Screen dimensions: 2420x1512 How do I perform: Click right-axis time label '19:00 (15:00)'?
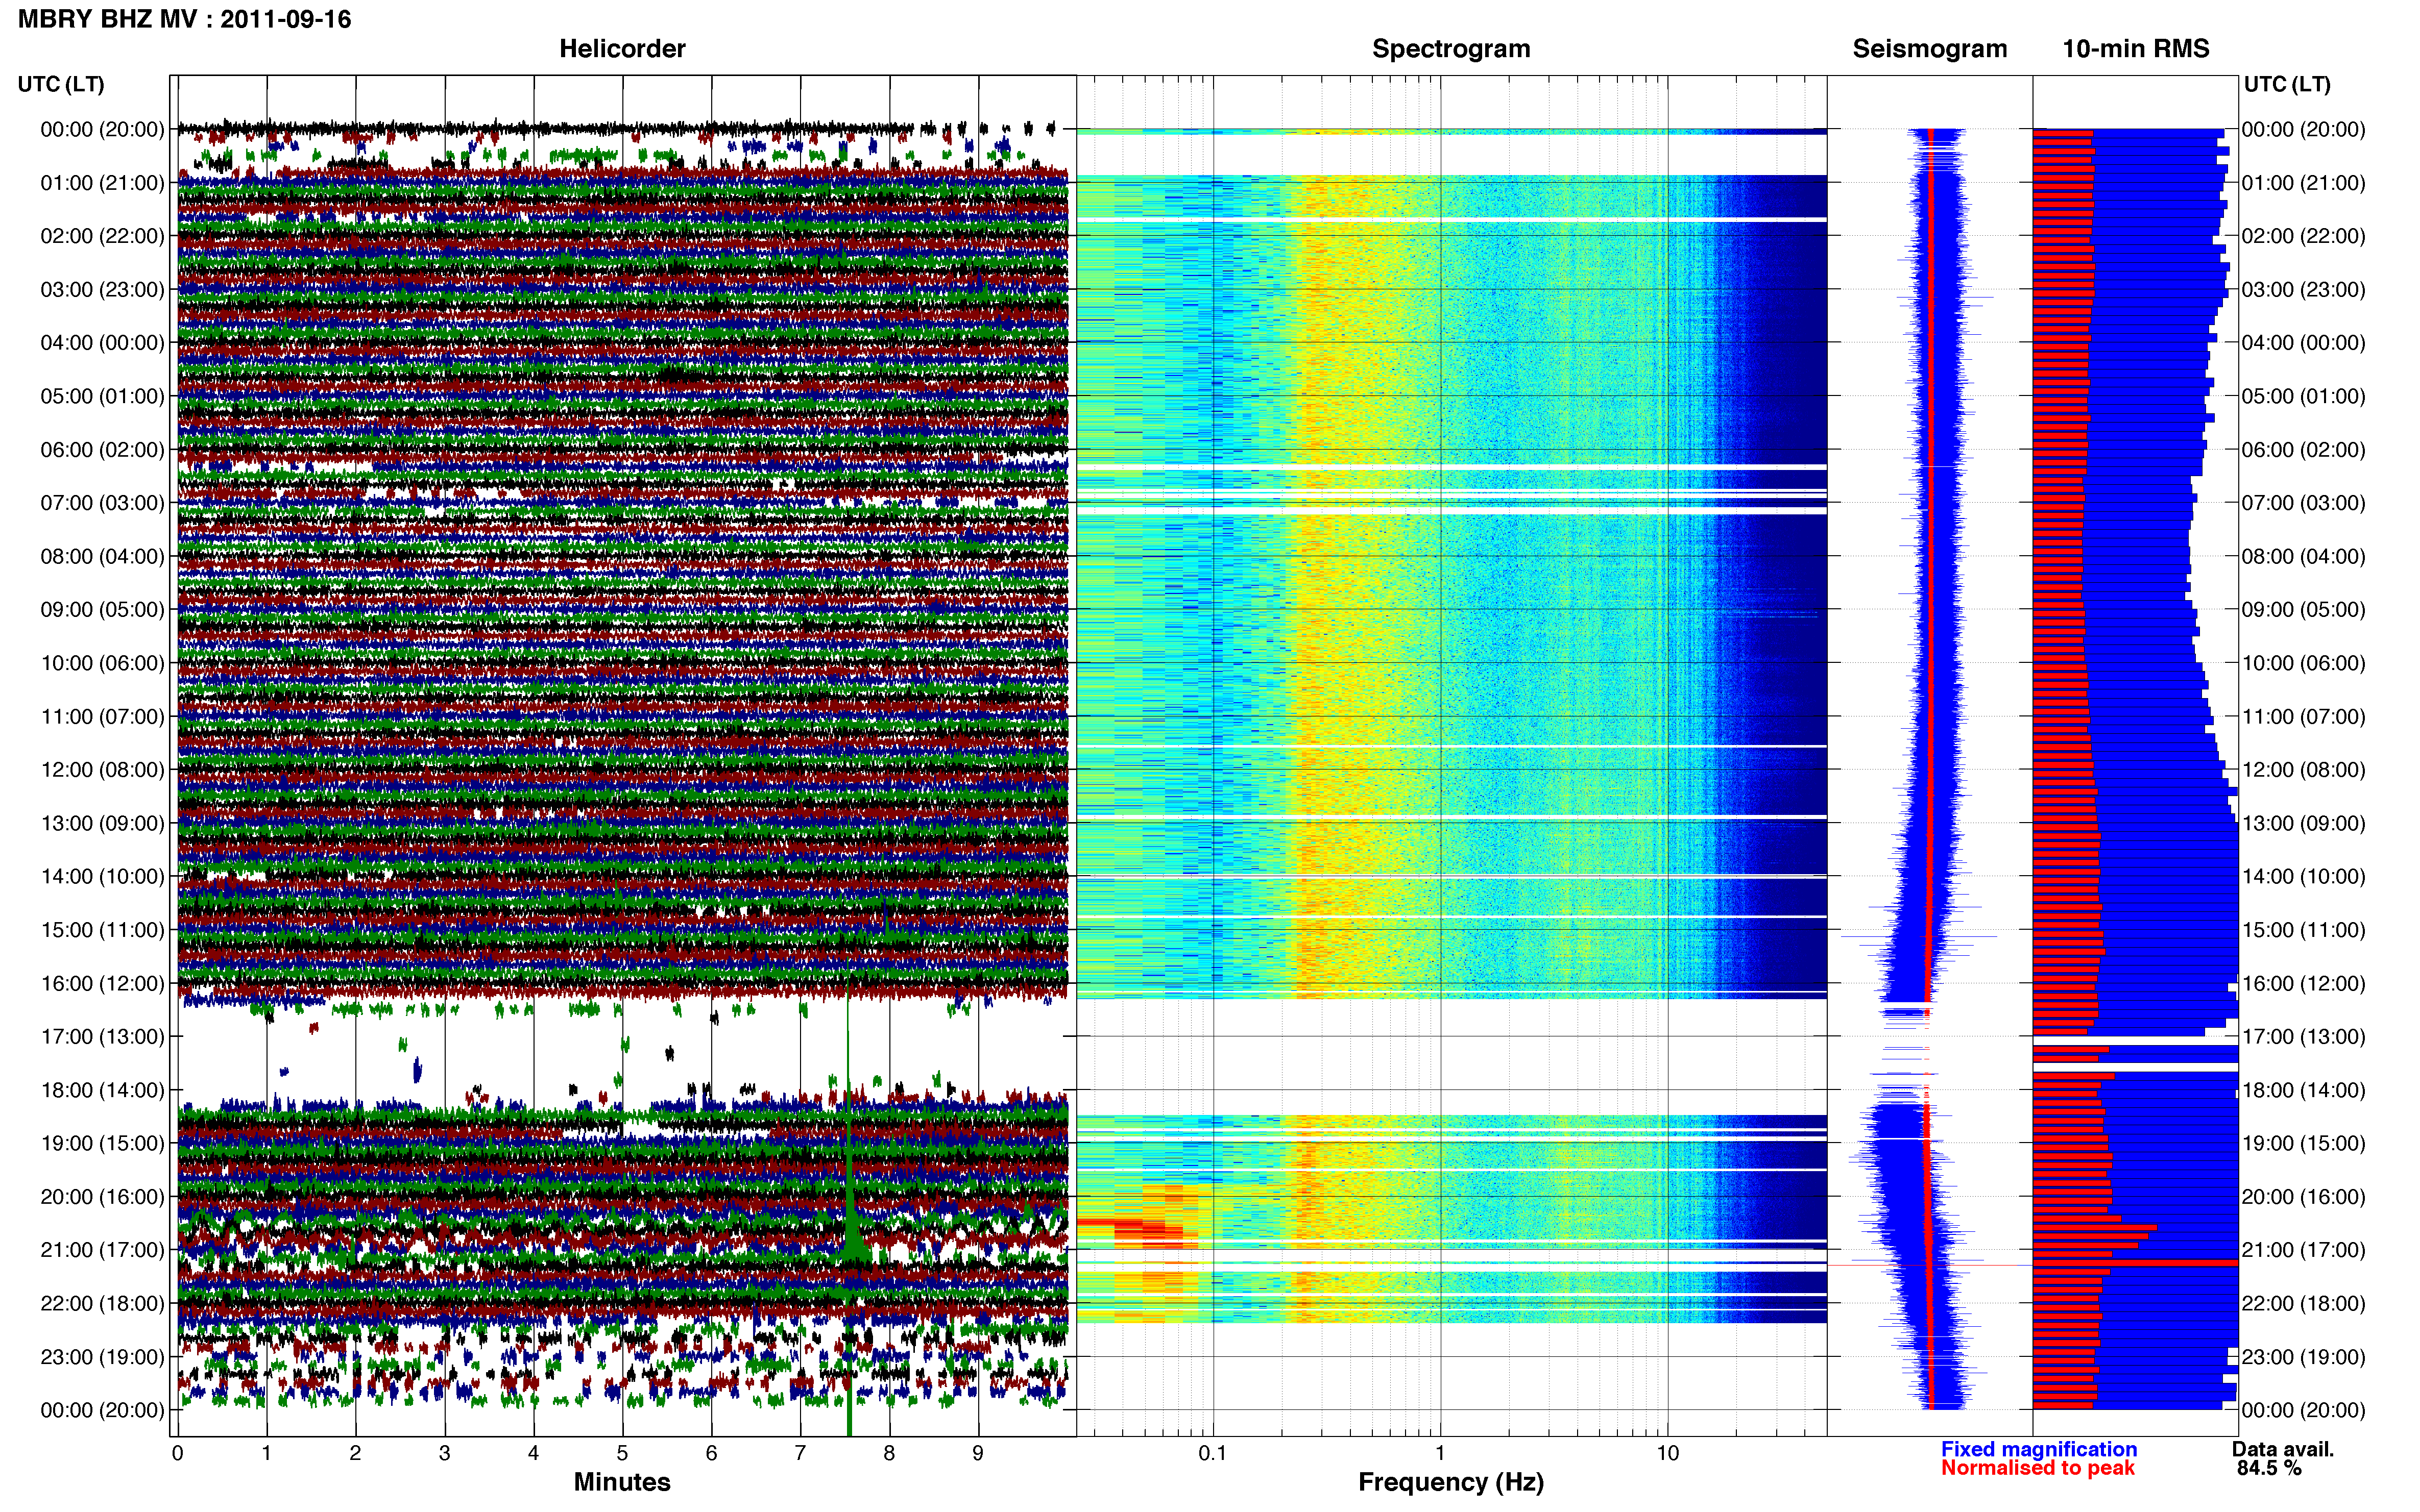(2304, 1143)
